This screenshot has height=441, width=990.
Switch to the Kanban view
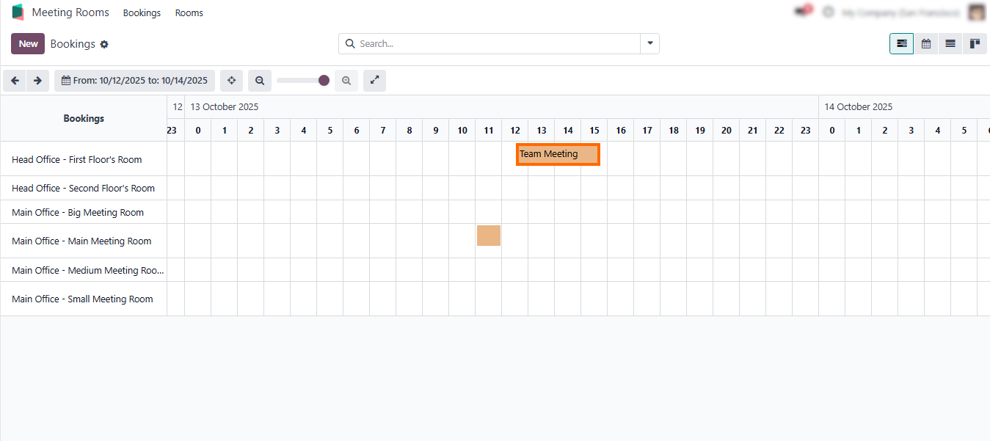[975, 44]
